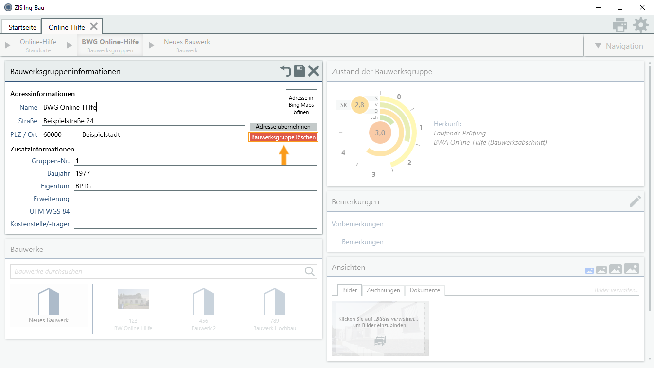
Task: Expand the Navigation dropdown
Action: [x=619, y=46]
